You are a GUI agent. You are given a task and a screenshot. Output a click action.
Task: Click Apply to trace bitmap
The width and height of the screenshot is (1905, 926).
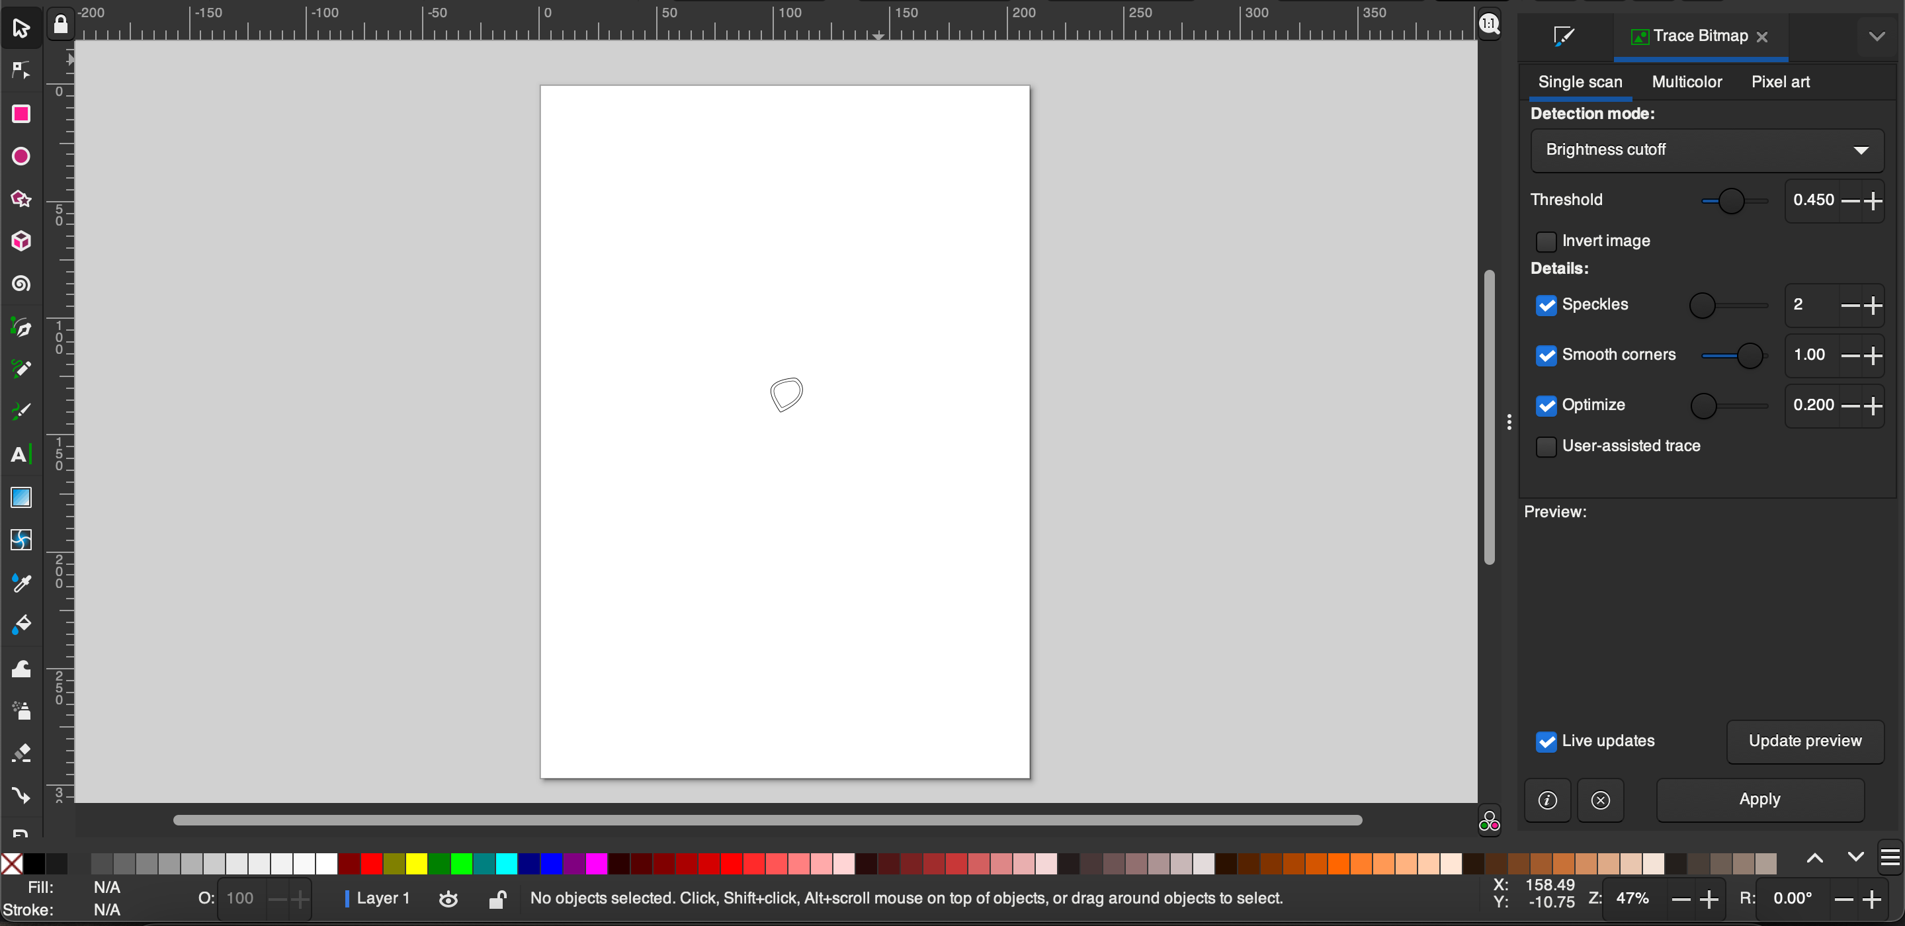(x=1759, y=798)
